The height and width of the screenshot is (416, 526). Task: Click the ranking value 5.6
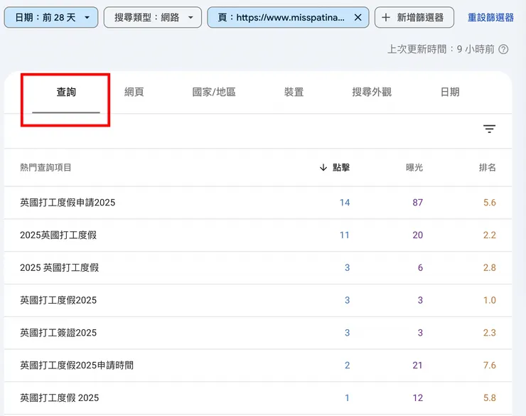tap(490, 203)
